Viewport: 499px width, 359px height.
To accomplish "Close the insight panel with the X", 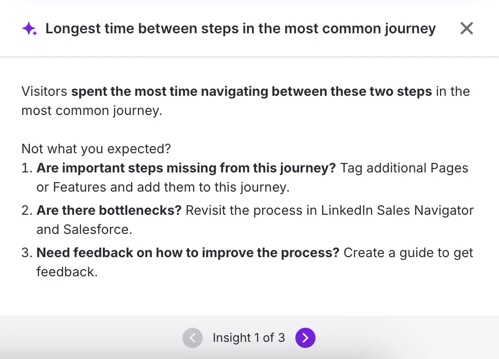I will [467, 29].
